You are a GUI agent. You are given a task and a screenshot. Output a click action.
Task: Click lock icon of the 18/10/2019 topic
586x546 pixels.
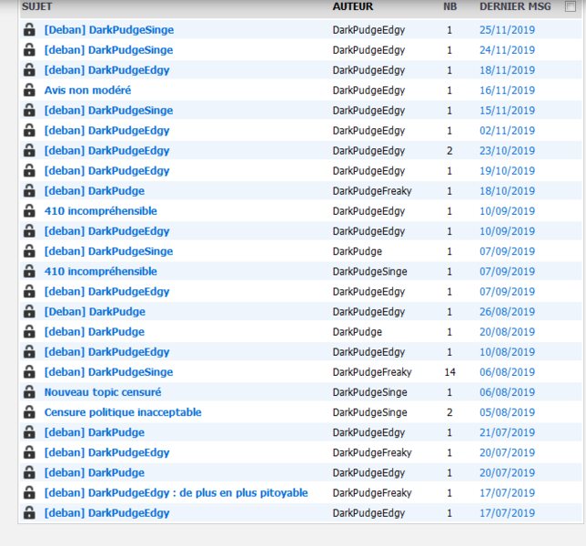pos(29,191)
